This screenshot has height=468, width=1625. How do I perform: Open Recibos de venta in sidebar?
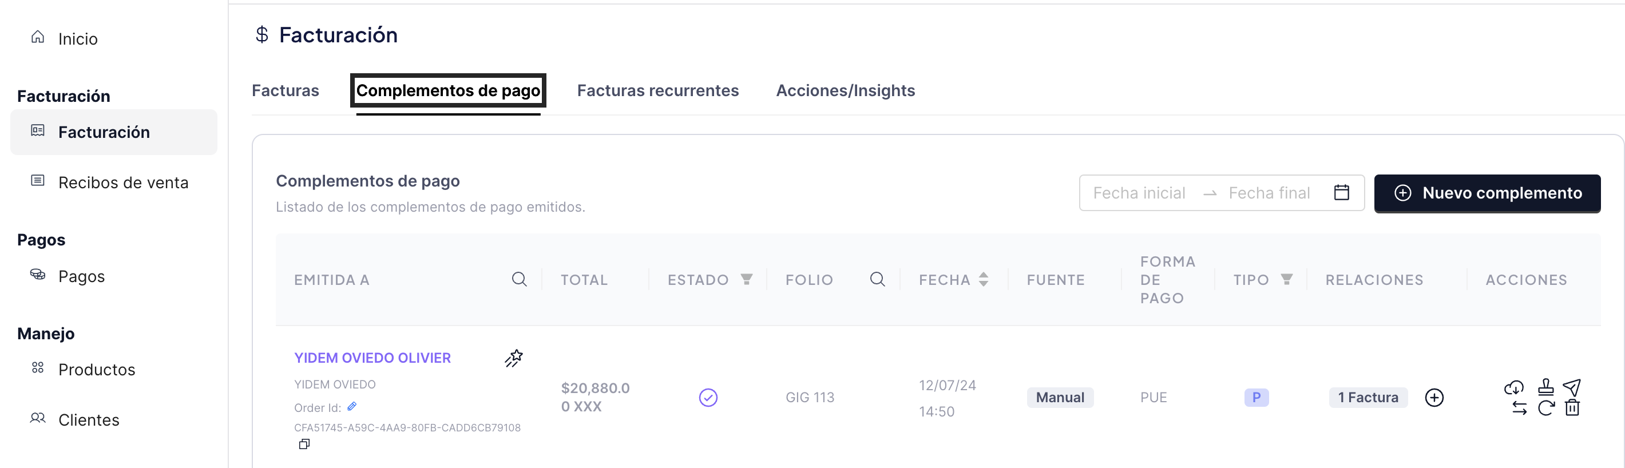(123, 183)
